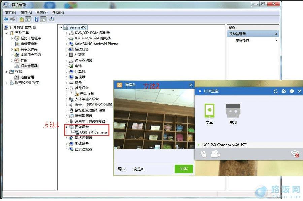Click the Up one level toolbar icon
This screenshot has height=201, width=303.
(22, 19)
